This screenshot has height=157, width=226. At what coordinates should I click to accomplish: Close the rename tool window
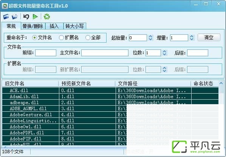[218, 4]
